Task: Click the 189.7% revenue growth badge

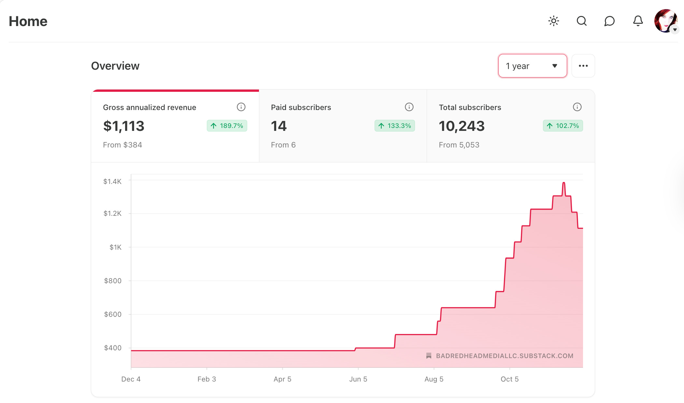Action: click(227, 126)
